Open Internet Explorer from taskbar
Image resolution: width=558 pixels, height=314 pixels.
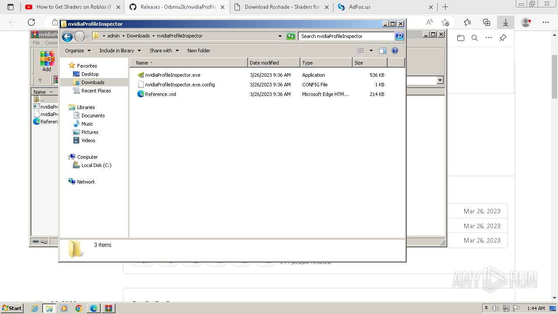click(35, 308)
